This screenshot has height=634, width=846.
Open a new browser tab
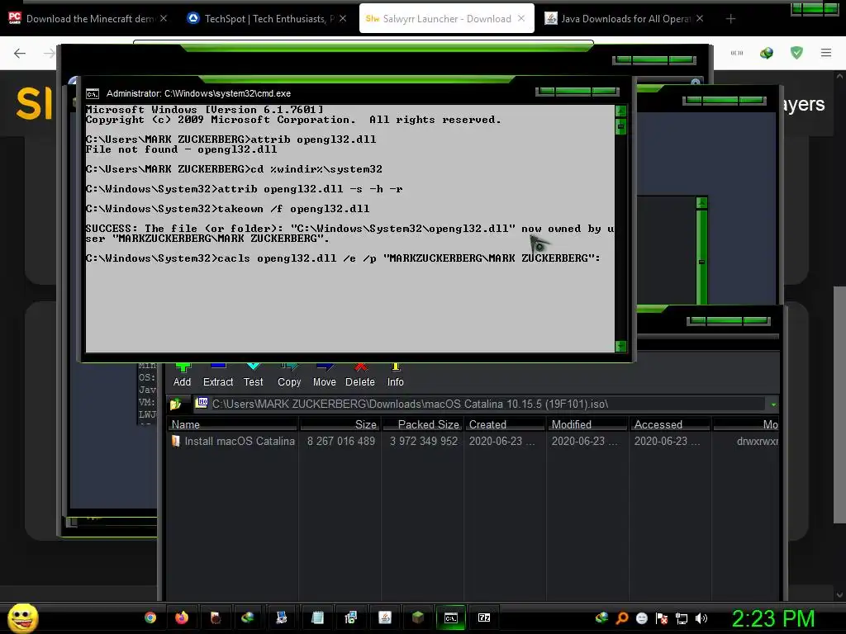(x=730, y=19)
